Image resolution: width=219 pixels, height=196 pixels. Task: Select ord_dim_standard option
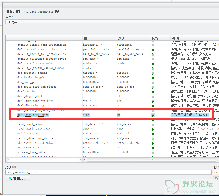coord(30,133)
